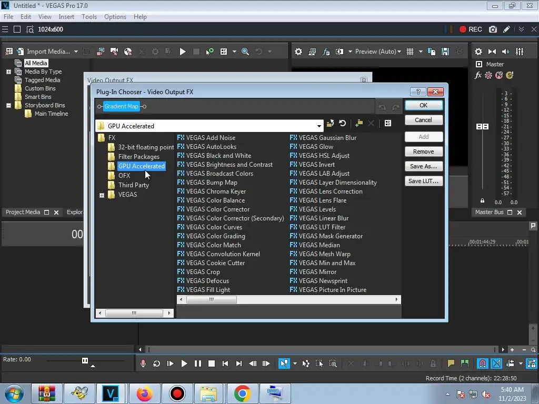The height and width of the screenshot is (404, 539).
Task: Toggle snapping magnet icon
Action: 482,363
